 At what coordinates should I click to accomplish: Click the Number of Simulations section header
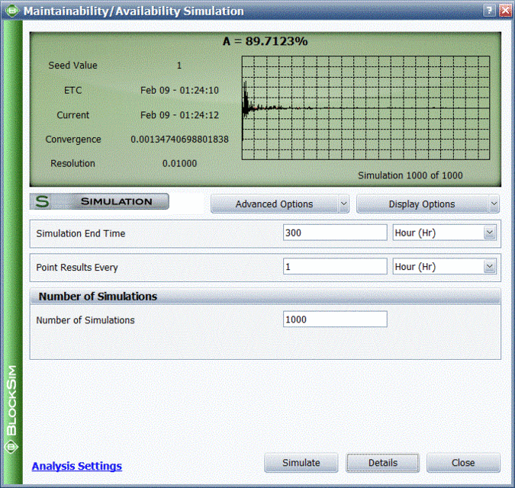click(x=266, y=297)
